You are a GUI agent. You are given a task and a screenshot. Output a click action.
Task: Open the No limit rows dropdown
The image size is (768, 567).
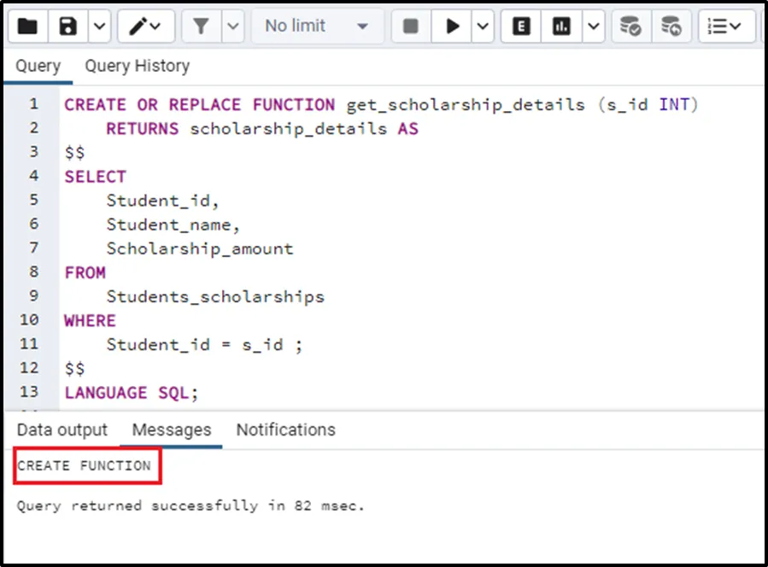click(316, 26)
